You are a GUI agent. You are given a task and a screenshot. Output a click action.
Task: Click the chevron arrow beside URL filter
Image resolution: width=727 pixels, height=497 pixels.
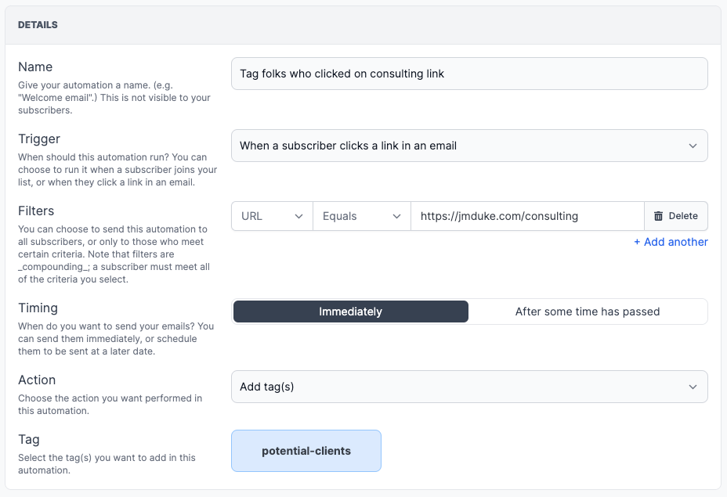298,216
